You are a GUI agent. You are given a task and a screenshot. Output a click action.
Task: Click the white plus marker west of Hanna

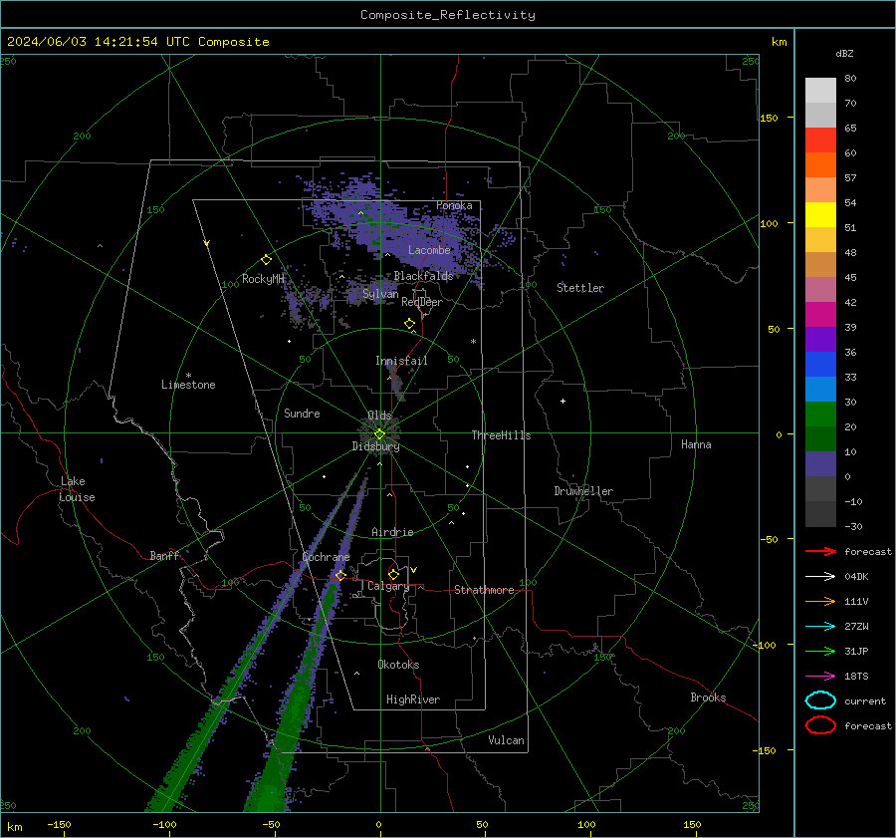click(x=562, y=401)
